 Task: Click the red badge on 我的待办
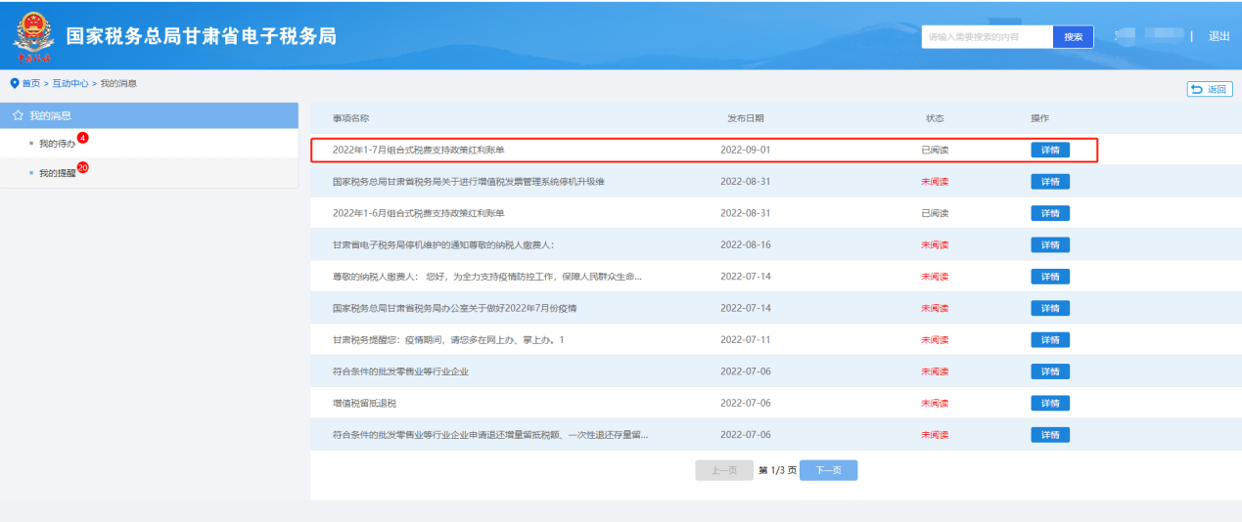82,138
